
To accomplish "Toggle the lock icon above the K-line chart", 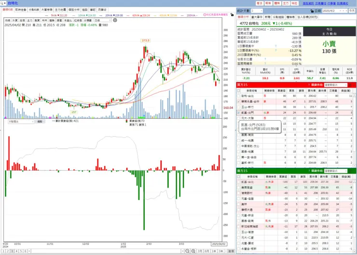I will 232,15.
